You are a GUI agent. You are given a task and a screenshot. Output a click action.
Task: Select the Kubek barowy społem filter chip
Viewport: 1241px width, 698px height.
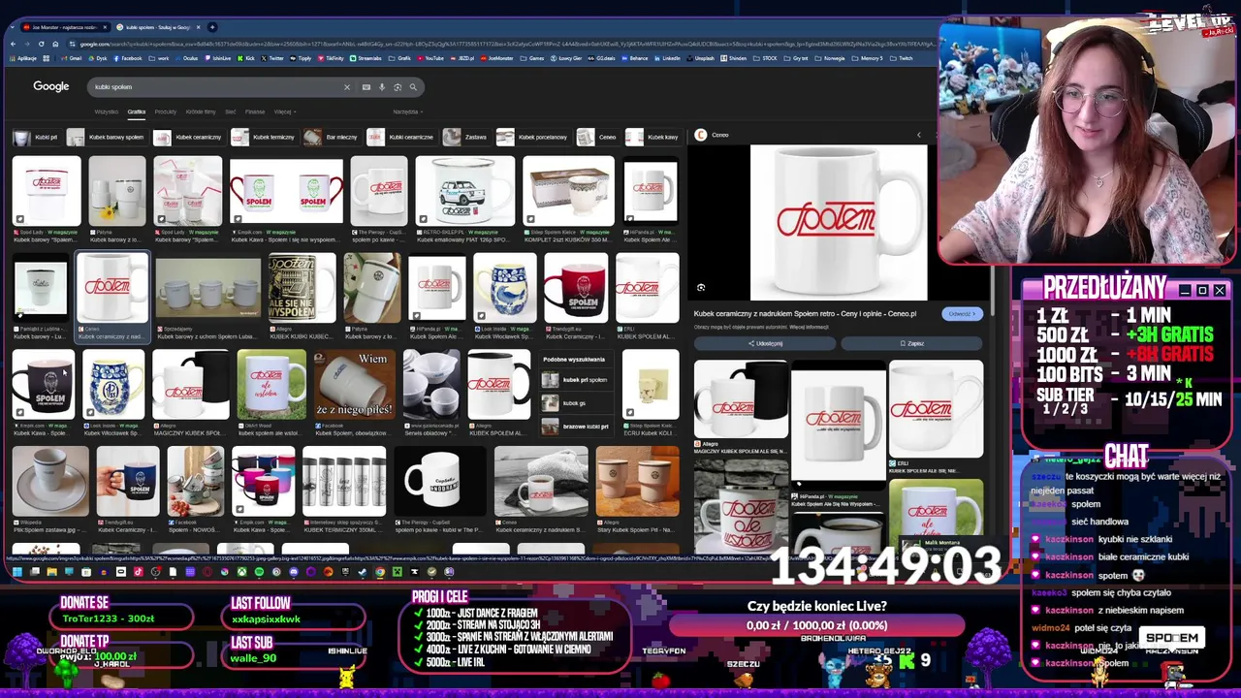click(x=108, y=137)
